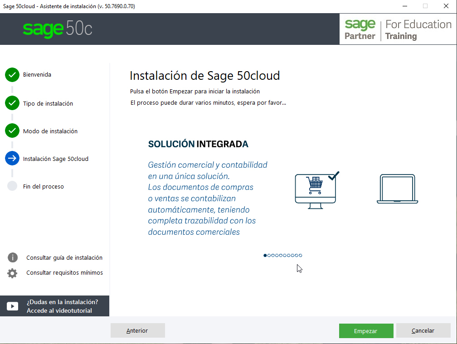Click the laptop illustration

397,189
